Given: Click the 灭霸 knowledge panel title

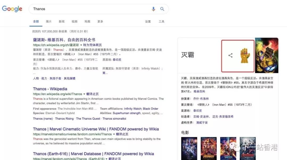Looking at the screenshot, I should pyautogui.click(x=187, y=55).
